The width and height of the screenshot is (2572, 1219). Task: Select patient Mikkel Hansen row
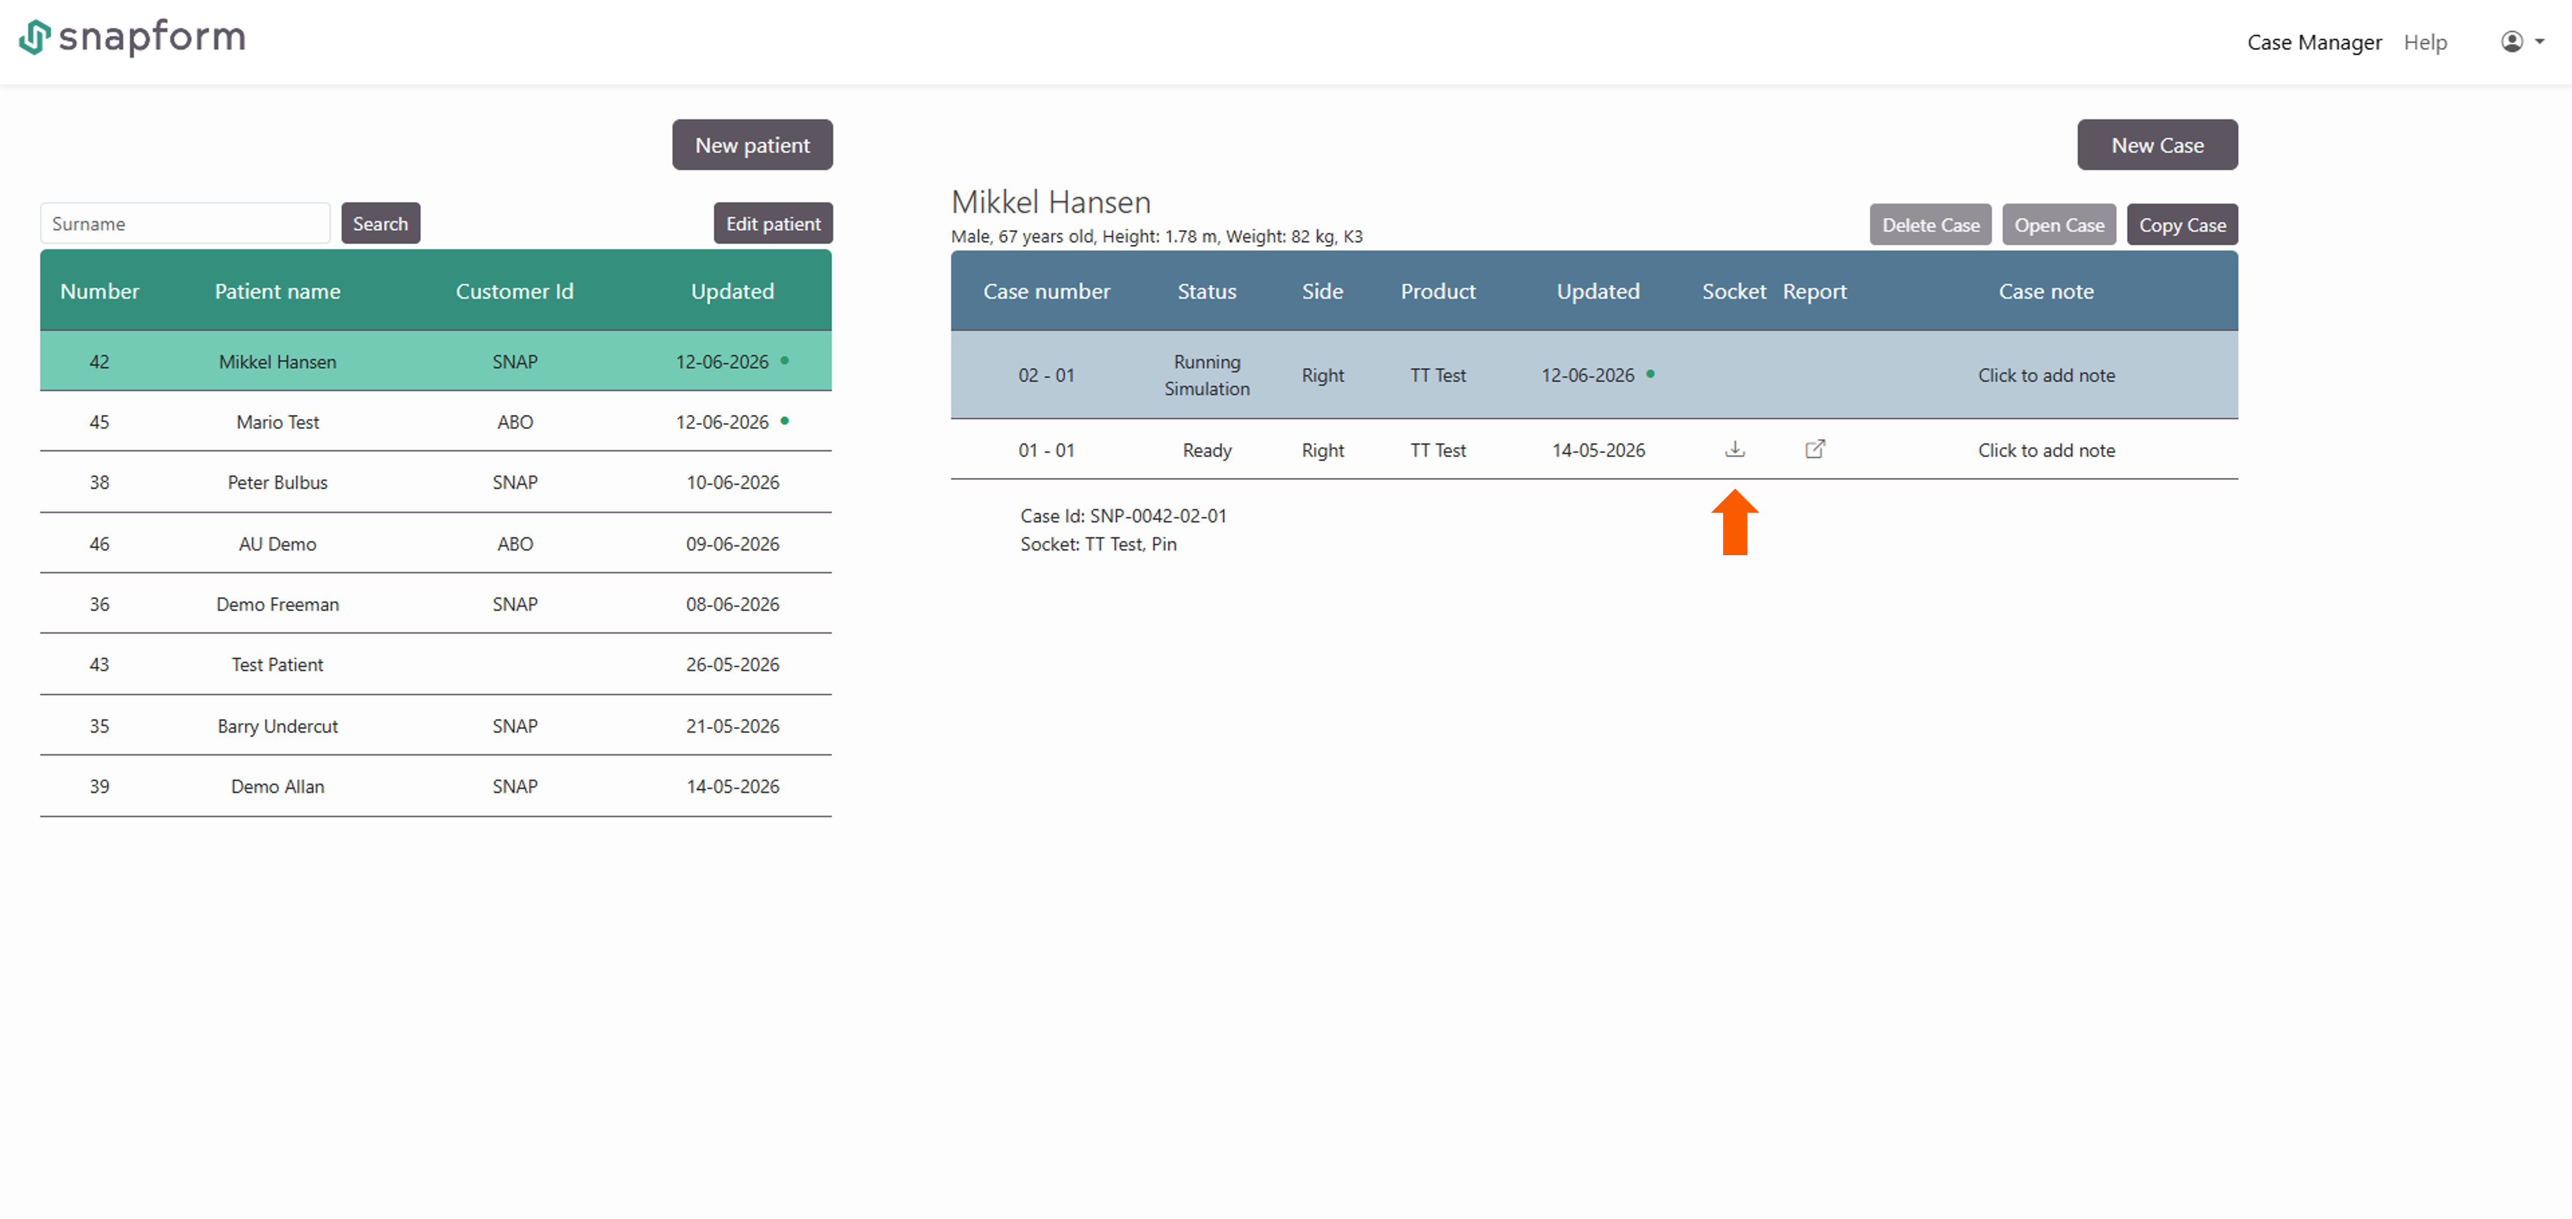[x=435, y=361]
